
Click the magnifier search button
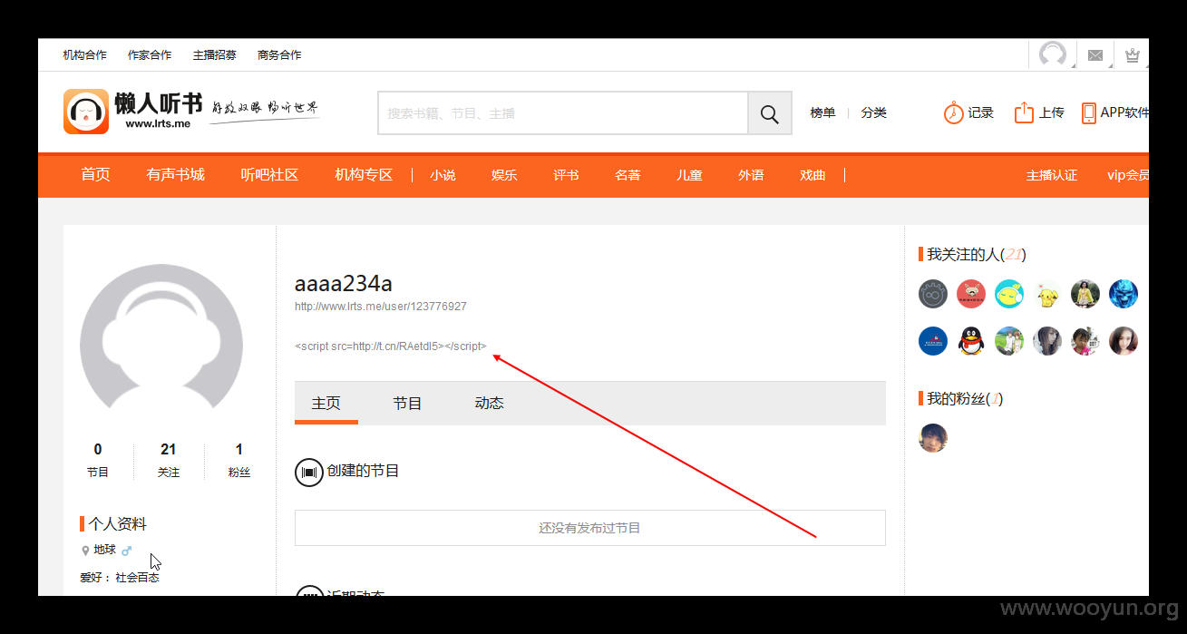coord(770,113)
